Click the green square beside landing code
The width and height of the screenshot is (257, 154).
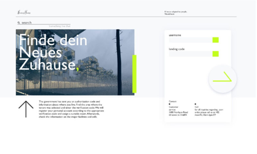pos(216,54)
